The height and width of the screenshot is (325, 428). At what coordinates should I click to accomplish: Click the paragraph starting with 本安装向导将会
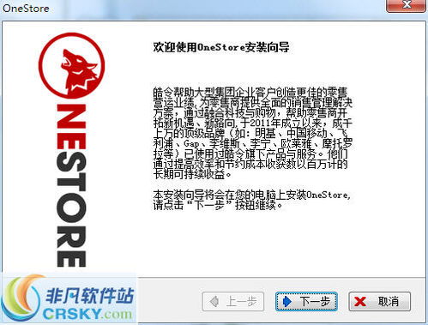252,200
